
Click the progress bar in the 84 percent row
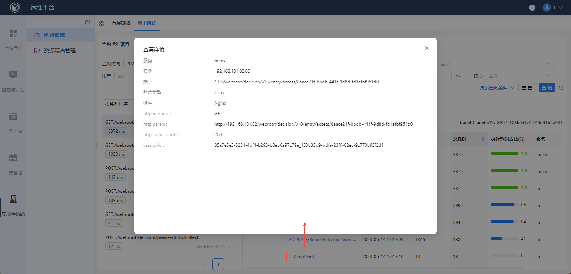504,222
